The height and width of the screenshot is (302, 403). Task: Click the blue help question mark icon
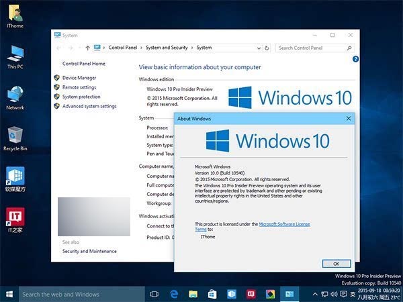(355, 59)
